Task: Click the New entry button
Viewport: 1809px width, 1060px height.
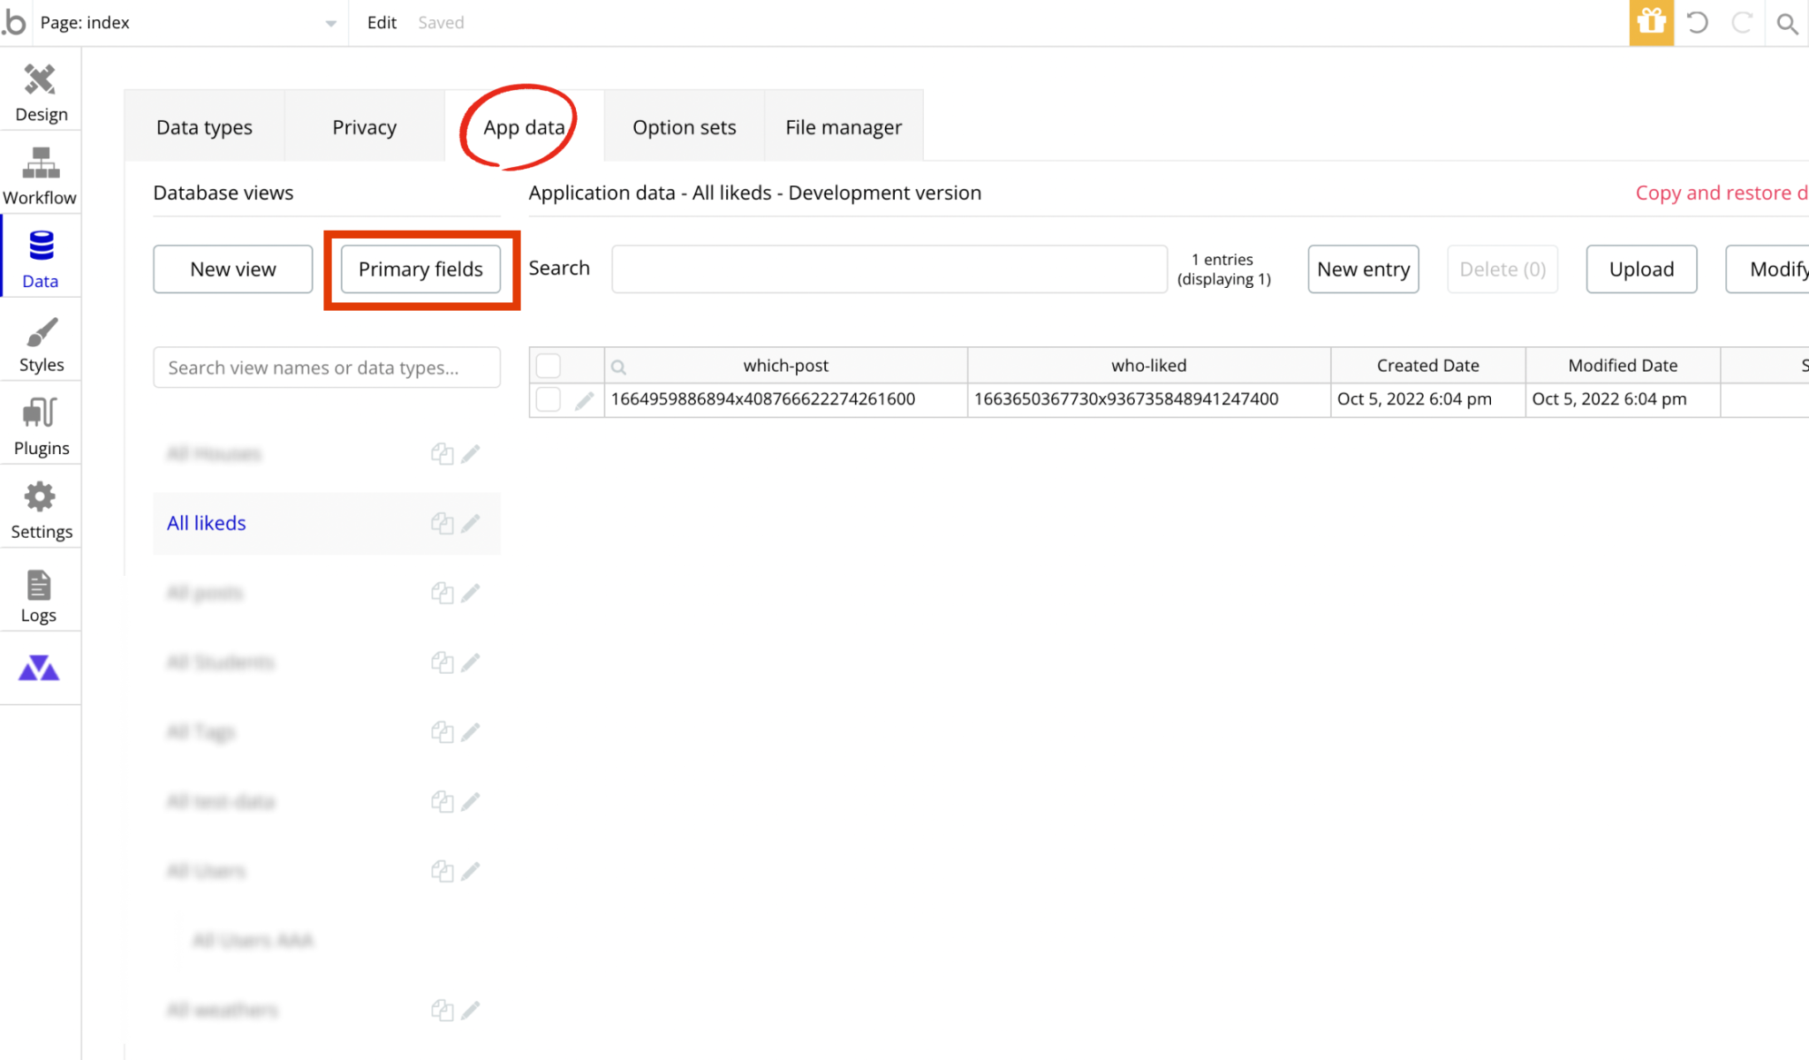Action: point(1362,269)
